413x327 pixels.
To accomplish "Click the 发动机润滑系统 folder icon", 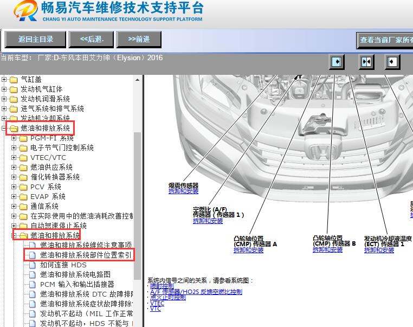I will (x=14, y=99).
